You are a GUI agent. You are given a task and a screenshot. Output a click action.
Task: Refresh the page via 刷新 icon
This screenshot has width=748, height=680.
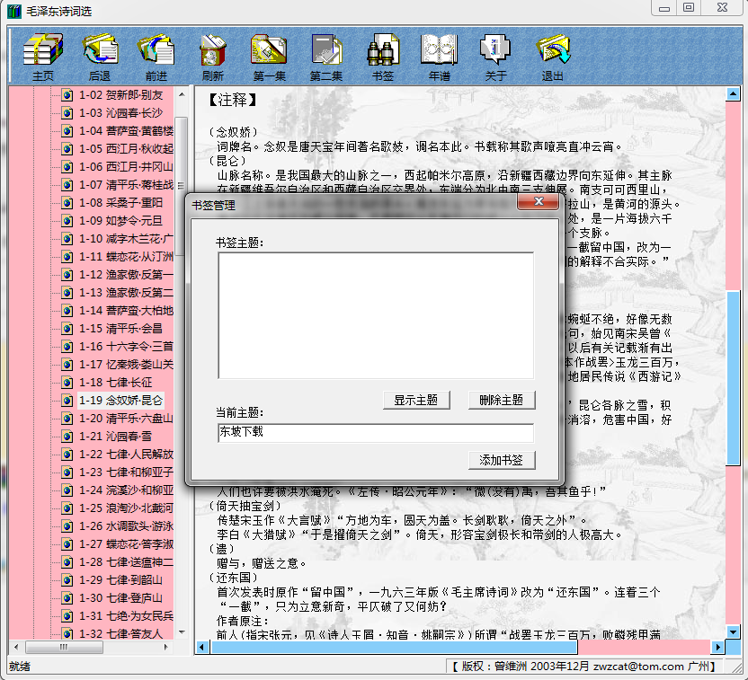tap(213, 57)
